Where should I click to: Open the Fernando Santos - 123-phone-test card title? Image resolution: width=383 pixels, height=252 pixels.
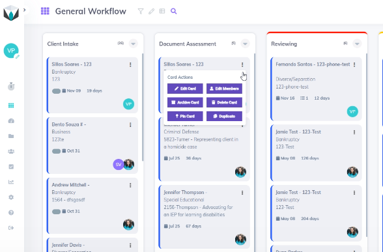coord(313,64)
